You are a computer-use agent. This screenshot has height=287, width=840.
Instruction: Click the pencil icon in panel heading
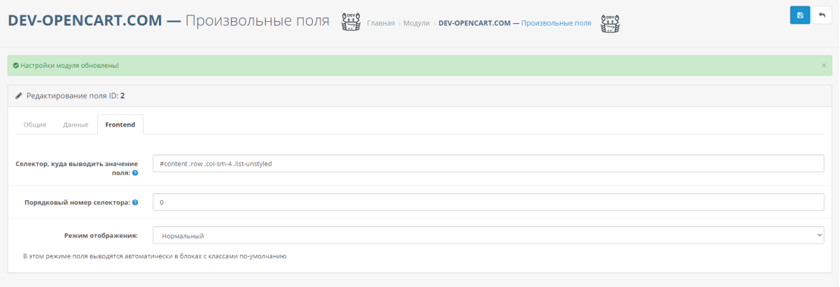tap(19, 95)
